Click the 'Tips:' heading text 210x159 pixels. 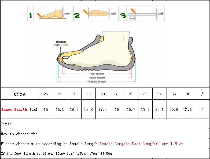(x=6, y=124)
